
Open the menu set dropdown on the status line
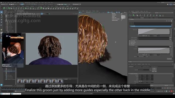pos(4,4)
